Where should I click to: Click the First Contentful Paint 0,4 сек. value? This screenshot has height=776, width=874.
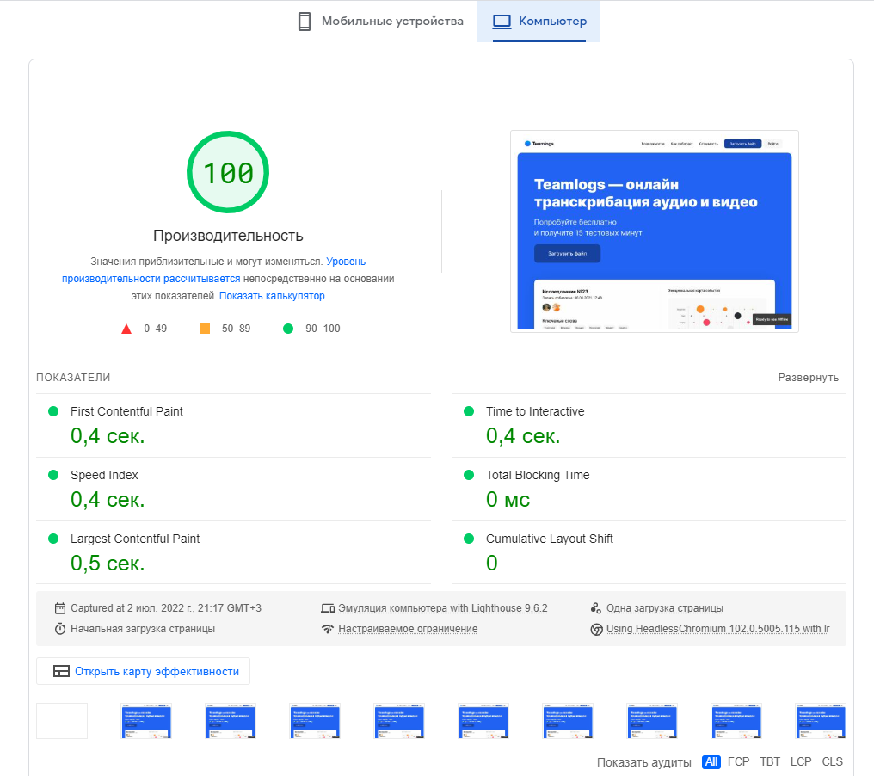[108, 436]
